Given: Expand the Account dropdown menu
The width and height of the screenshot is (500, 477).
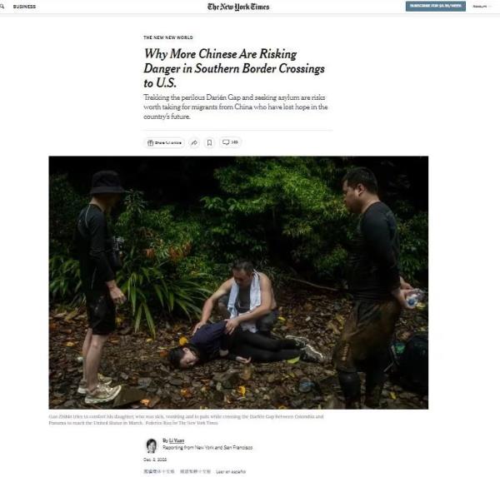Looking at the screenshot, I should coord(482,7).
